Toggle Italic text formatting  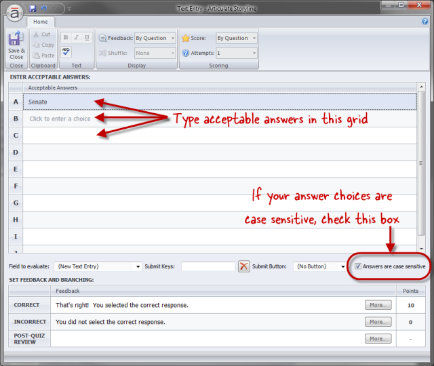(77, 37)
